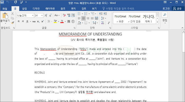This screenshot has width=185, height=102.
Task: Increase font size with the grow font icon
Action: 46,15
